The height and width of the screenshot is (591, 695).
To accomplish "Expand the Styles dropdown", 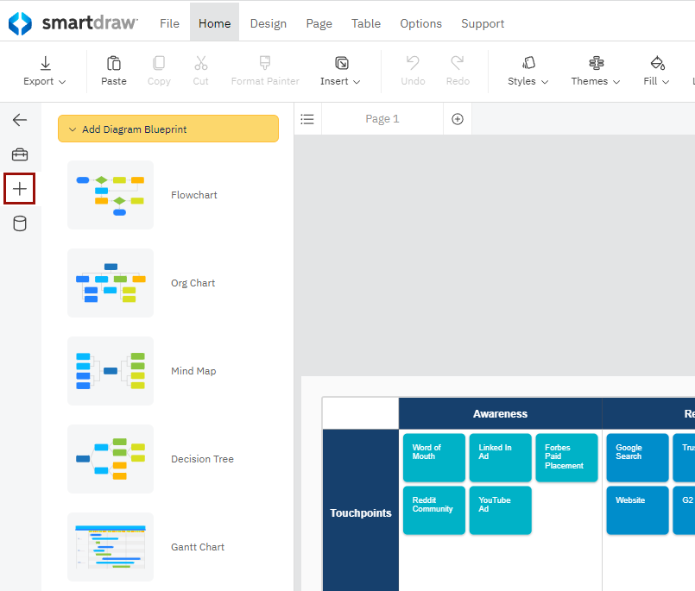I will (528, 71).
